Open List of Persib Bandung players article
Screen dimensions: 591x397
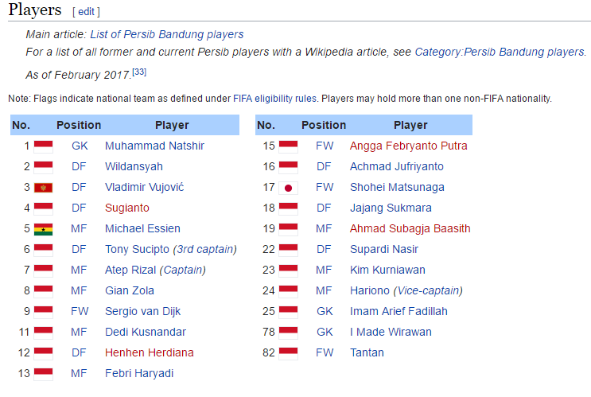pos(166,34)
